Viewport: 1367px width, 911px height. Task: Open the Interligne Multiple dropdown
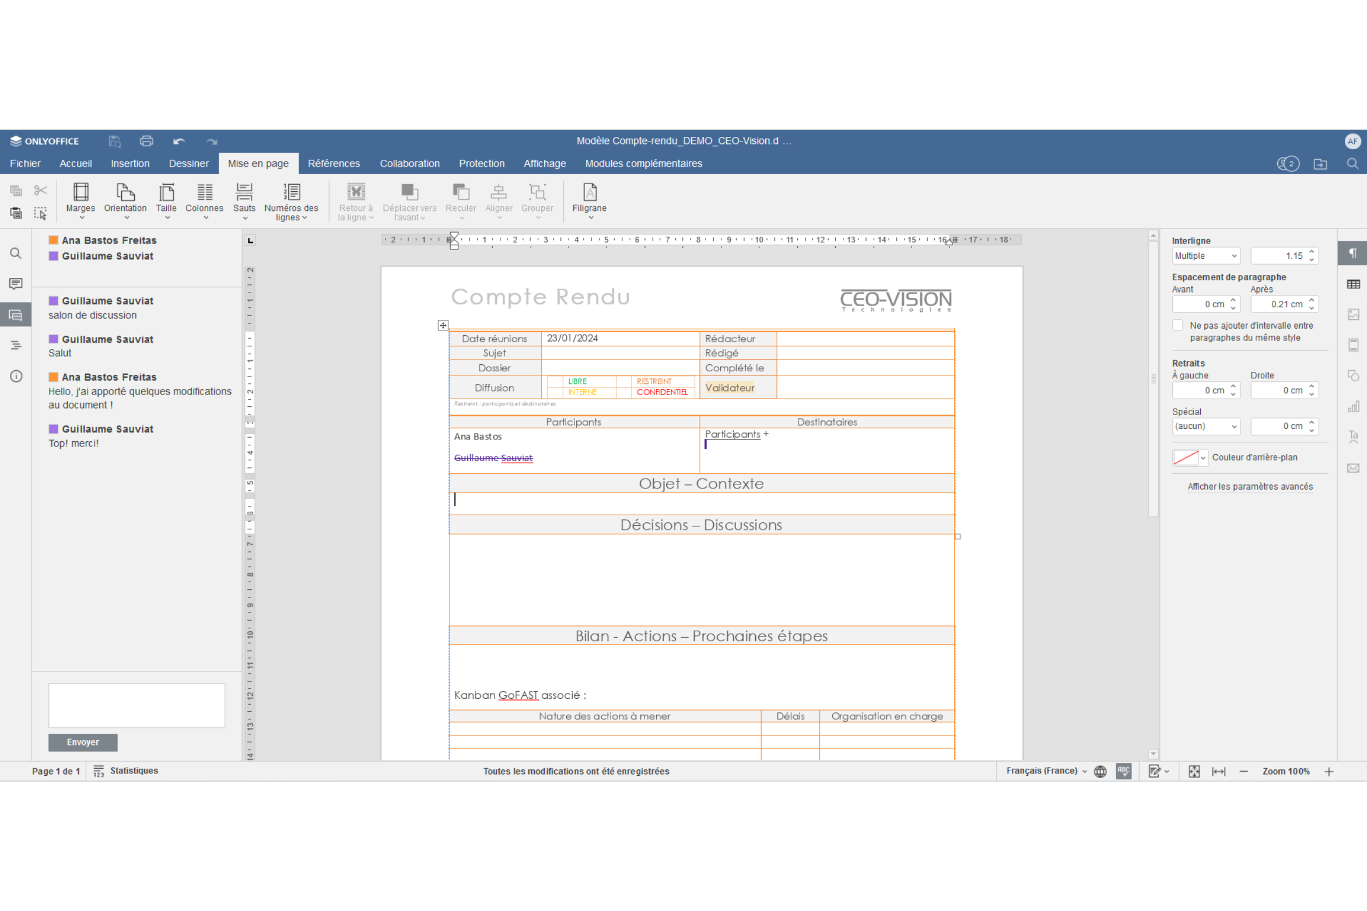pos(1205,256)
